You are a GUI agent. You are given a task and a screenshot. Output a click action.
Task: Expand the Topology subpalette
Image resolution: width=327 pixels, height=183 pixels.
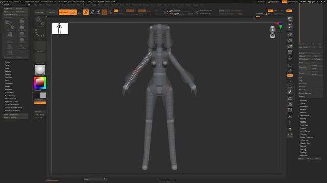pos(303,152)
